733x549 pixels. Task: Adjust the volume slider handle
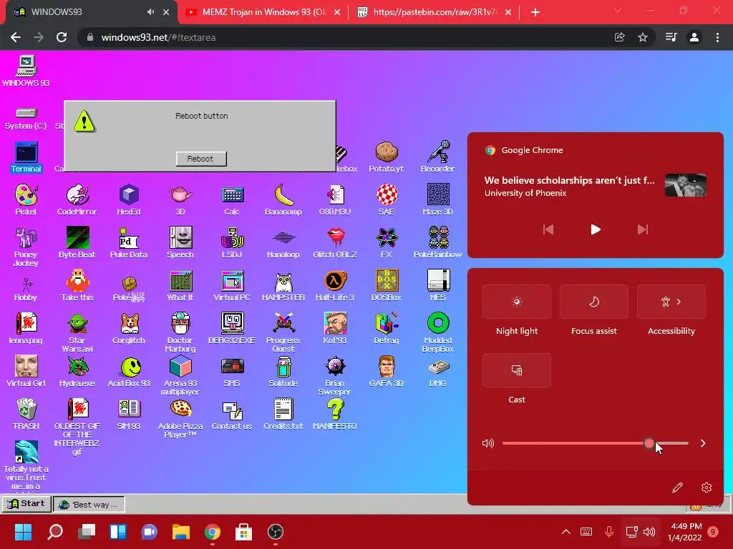pos(649,443)
